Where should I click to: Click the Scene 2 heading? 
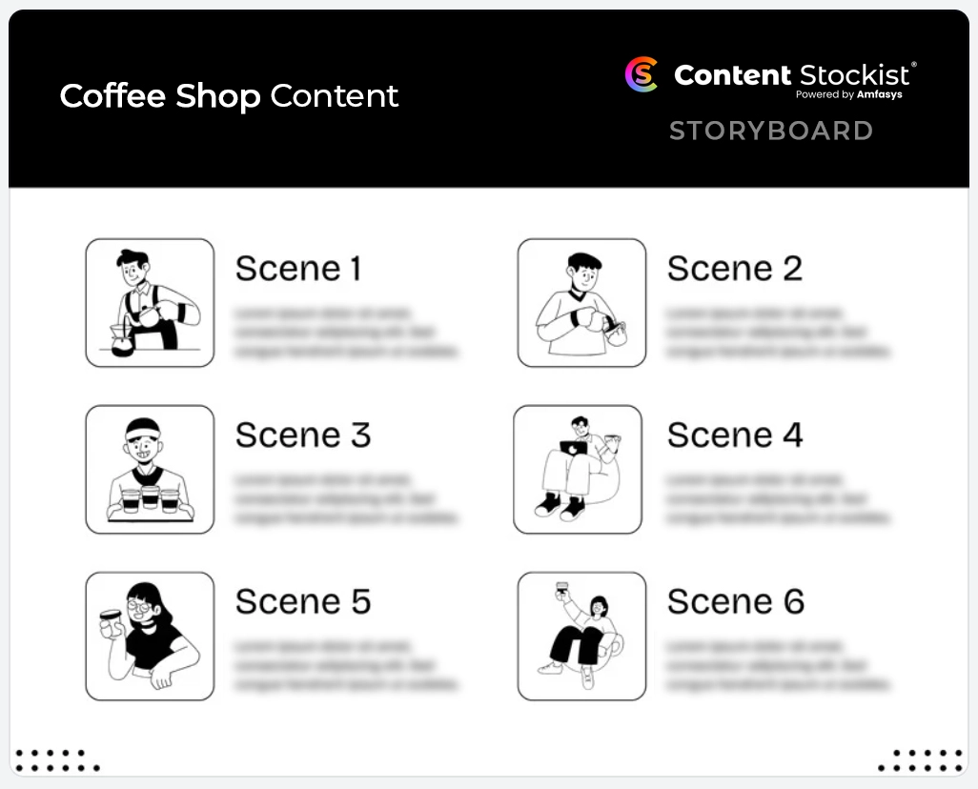[x=735, y=269]
